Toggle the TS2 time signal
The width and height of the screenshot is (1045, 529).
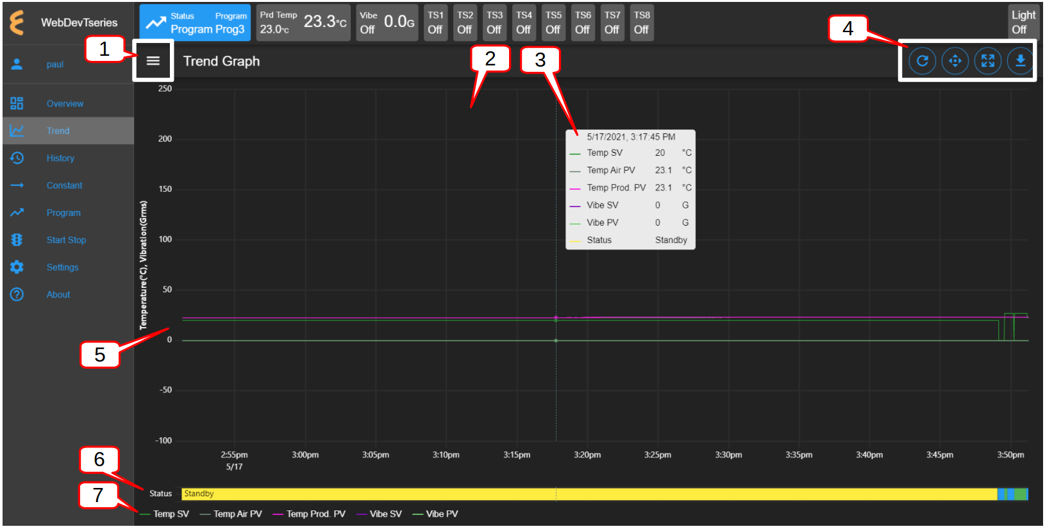(465, 22)
